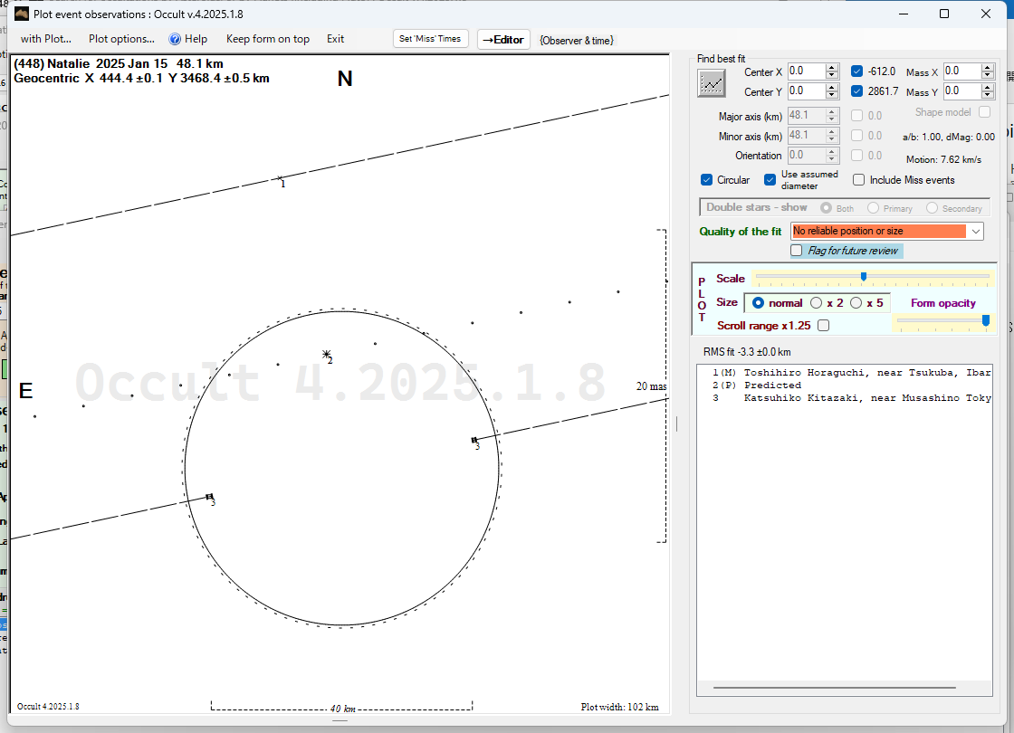The height and width of the screenshot is (733, 1014).
Task: Increase Center X with up spinner arrow
Action: coord(832,68)
